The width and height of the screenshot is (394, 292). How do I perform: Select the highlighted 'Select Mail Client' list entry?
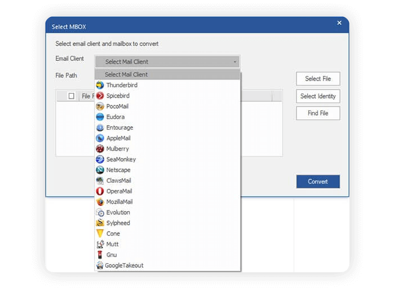coord(167,74)
